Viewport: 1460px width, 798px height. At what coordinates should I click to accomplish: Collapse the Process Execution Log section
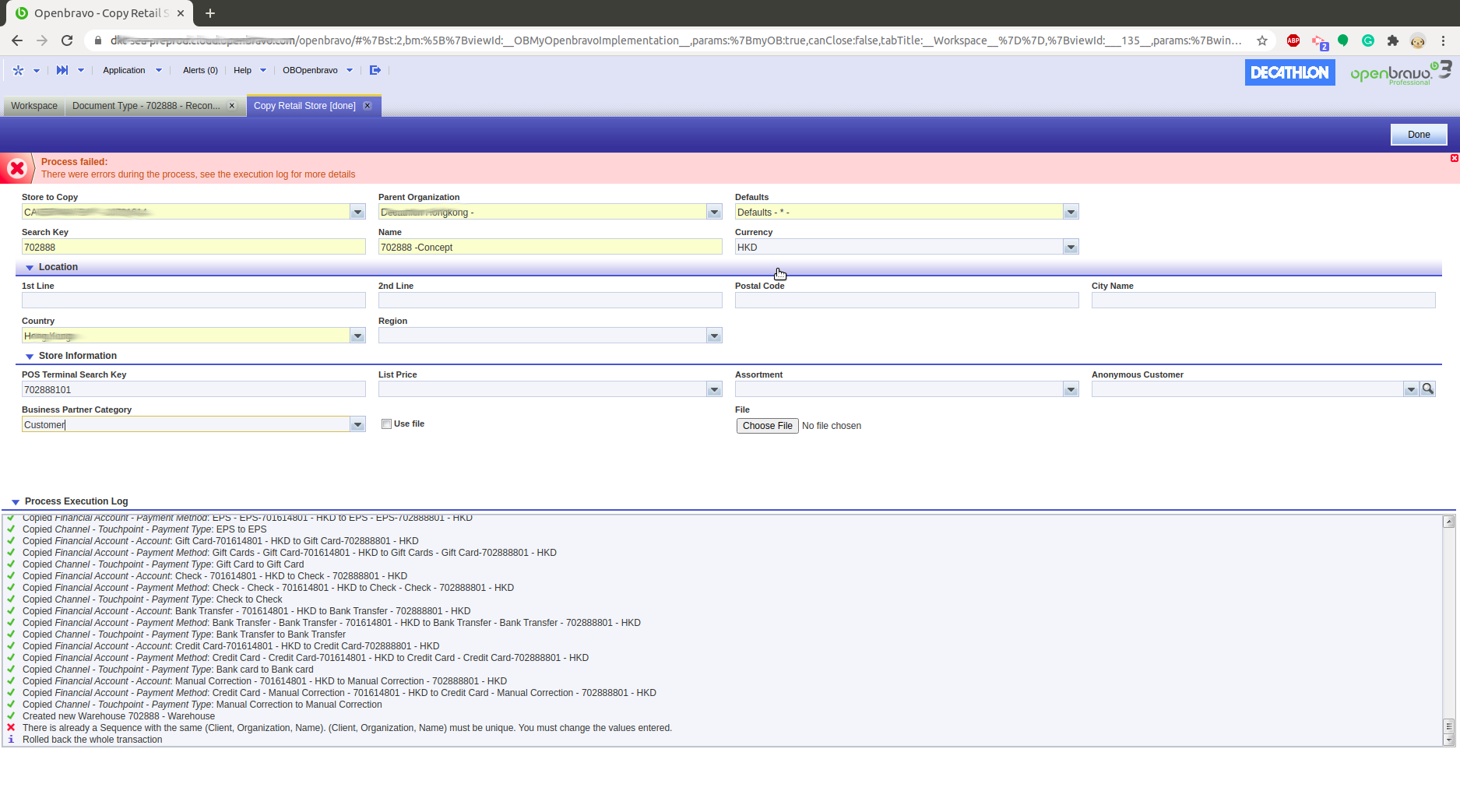pyautogui.click(x=16, y=501)
